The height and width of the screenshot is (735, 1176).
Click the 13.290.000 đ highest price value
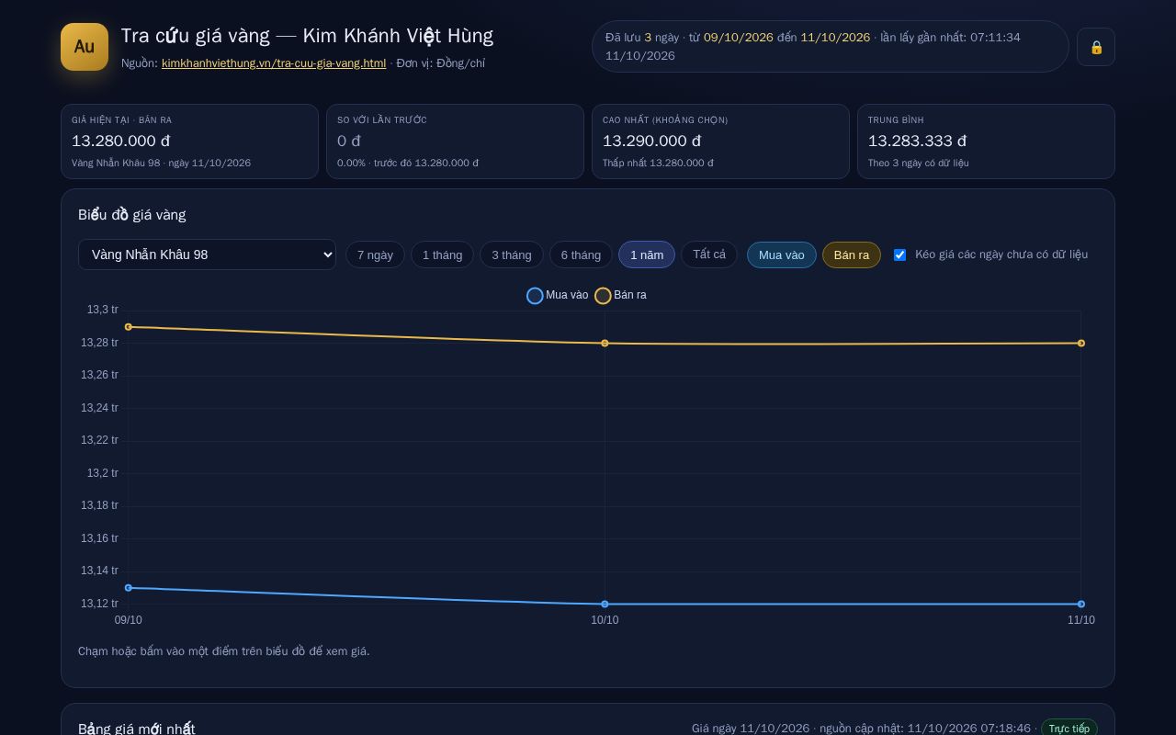coord(652,141)
